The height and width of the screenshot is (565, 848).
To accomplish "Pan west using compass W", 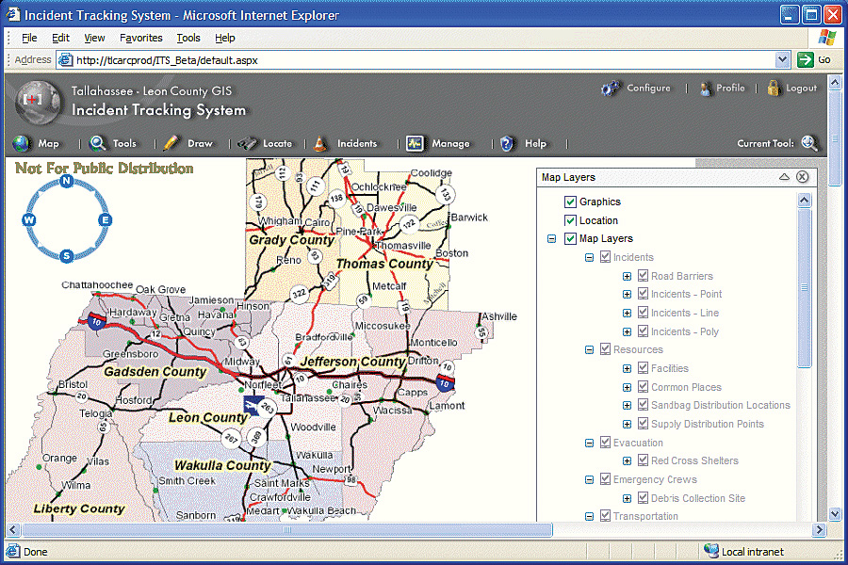I will pos(28,219).
